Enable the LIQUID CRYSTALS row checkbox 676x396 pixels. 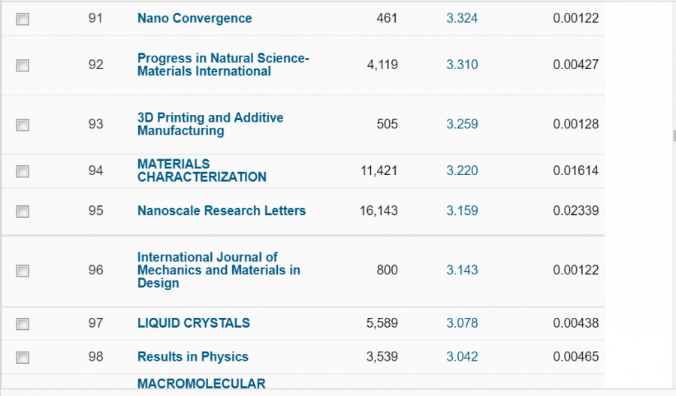point(23,324)
